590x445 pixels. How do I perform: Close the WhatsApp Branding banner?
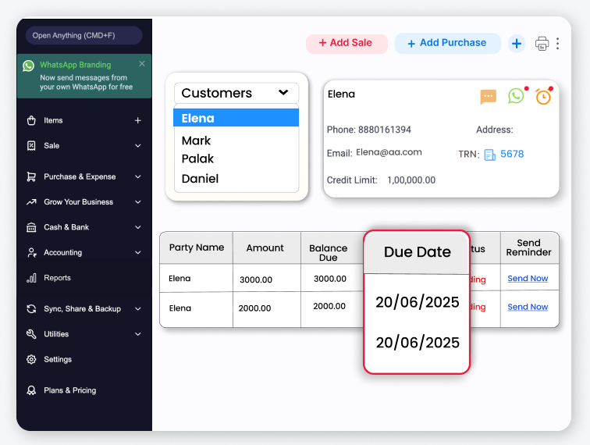(142, 63)
